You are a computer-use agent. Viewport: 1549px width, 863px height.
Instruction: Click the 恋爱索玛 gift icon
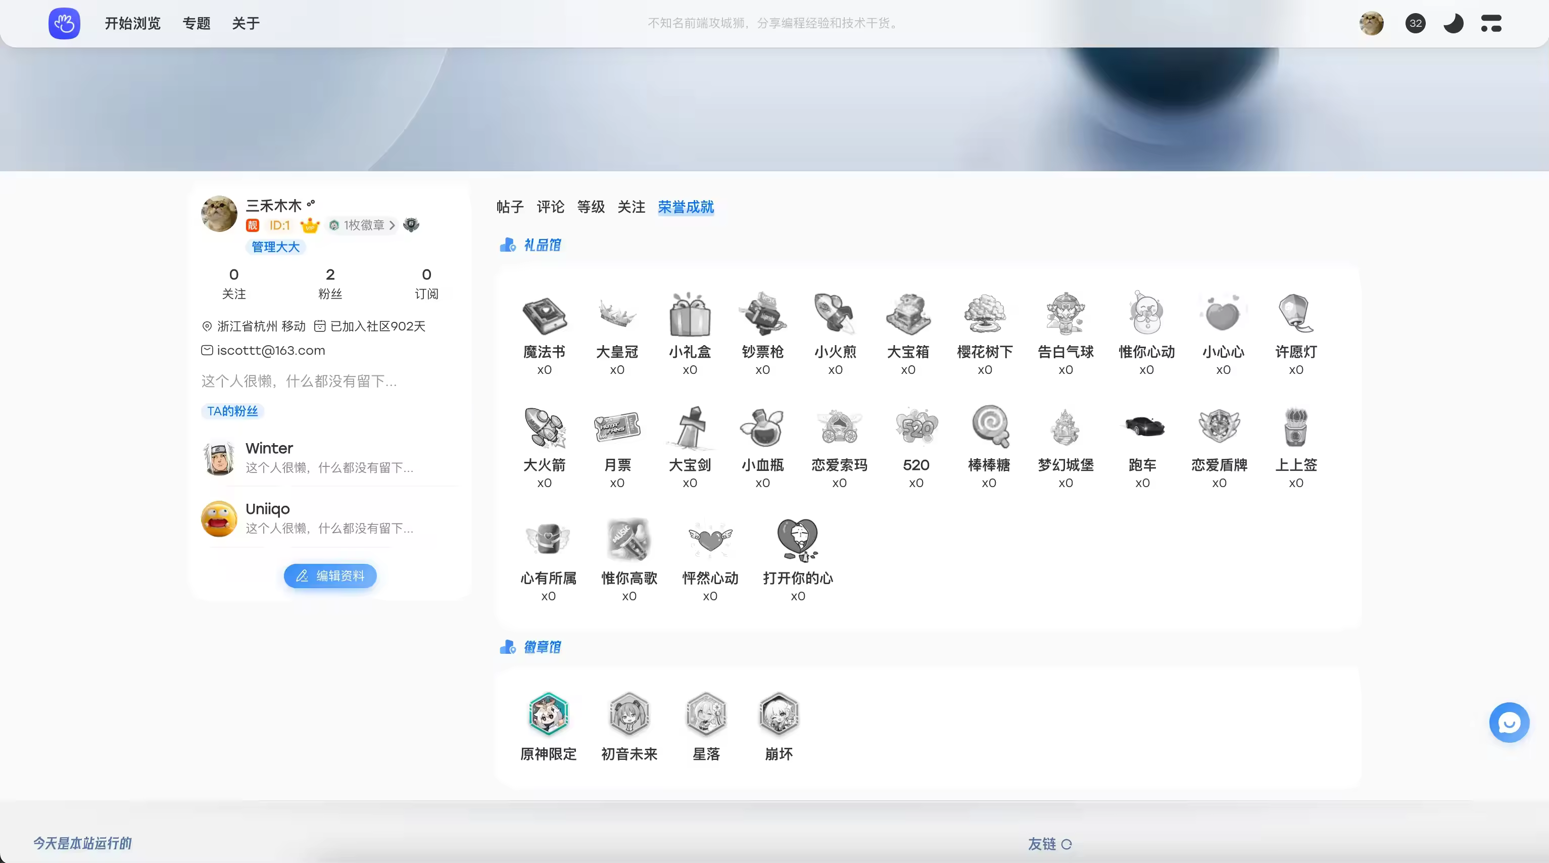(x=840, y=427)
